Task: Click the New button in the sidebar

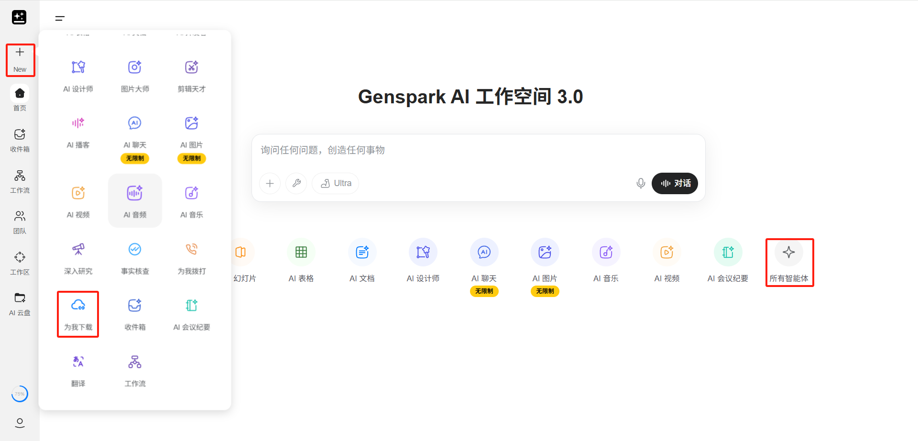Action: [x=20, y=60]
